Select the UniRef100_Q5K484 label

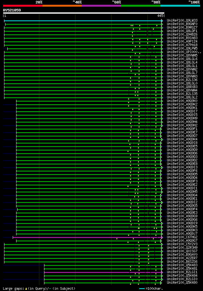coord(182,276)
